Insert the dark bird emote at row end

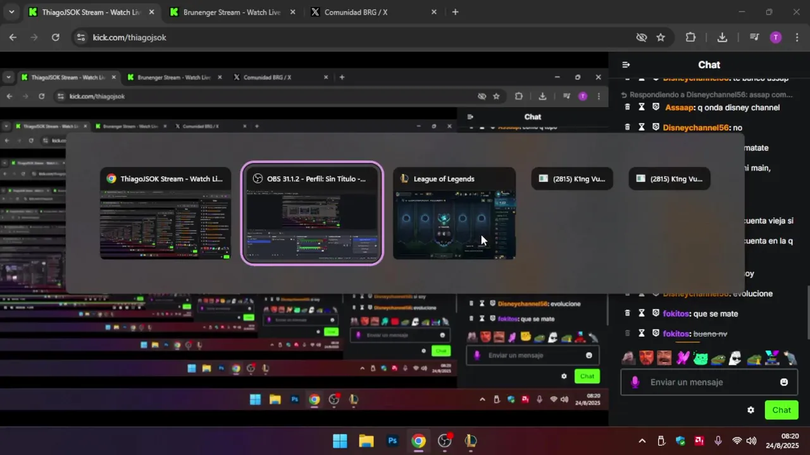tap(790, 358)
